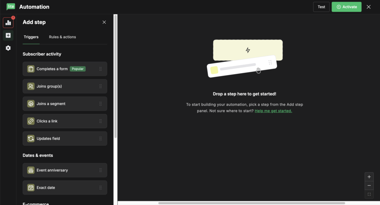Click the horizontal canvas scrollbar

[251, 203]
